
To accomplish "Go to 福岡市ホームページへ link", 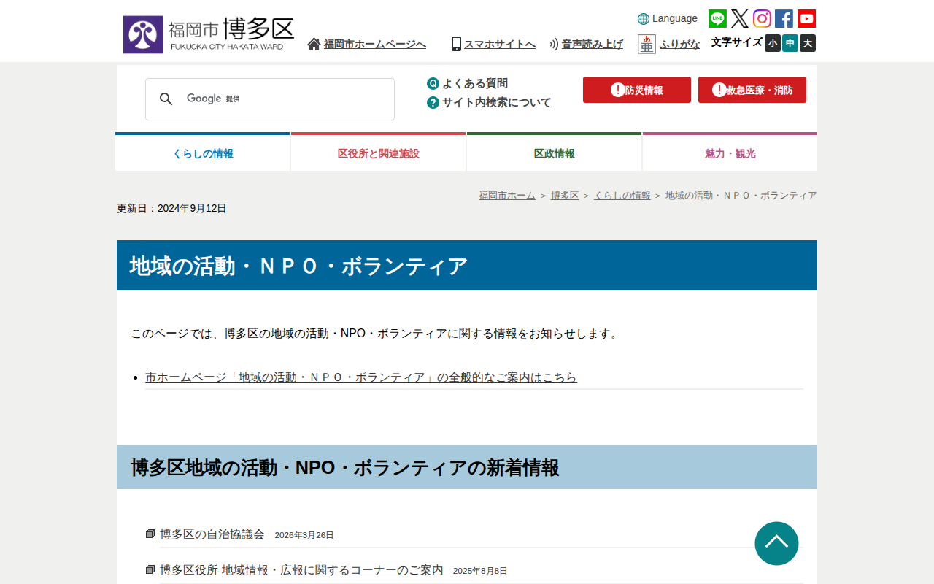I will (375, 44).
